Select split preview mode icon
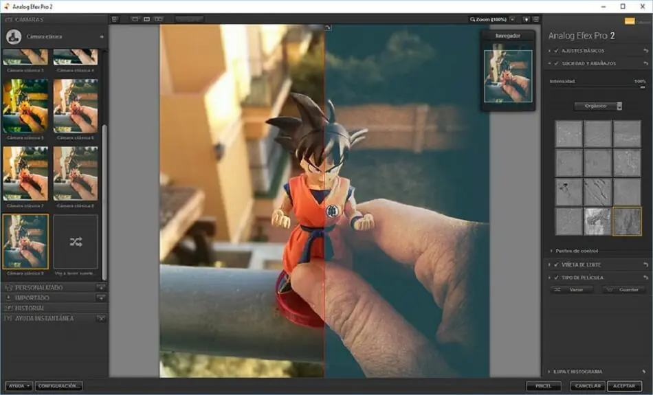 [x=146, y=19]
